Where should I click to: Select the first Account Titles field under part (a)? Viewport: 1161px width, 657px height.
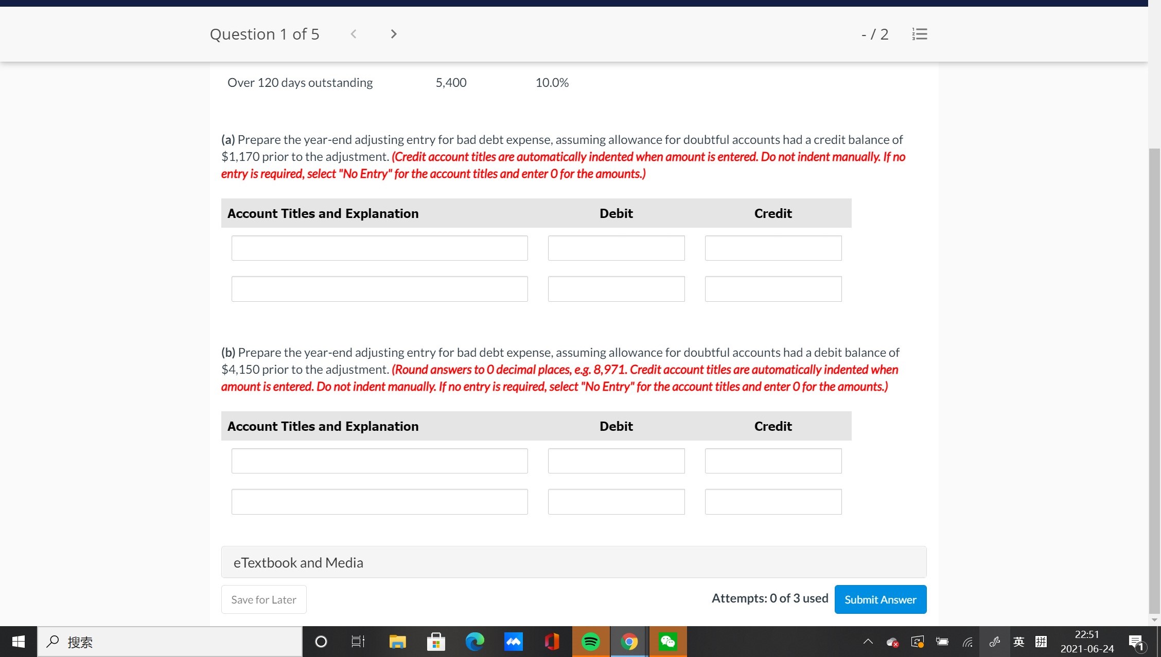point(379,248)
